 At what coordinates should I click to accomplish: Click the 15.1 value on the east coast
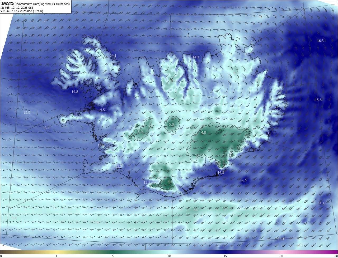pyautogui.click(x=271, y=133)
